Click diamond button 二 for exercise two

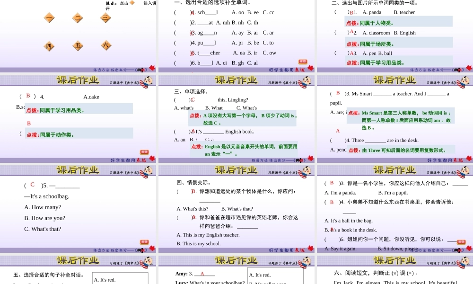78,18
